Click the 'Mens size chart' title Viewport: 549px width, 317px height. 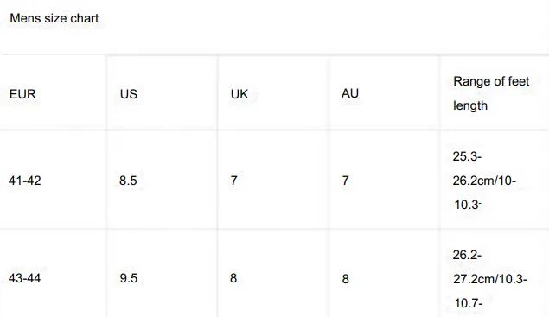(54, 18)
